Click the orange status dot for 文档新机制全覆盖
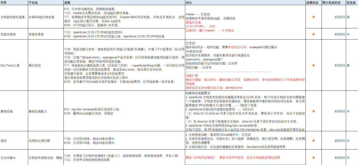358x165 pixels. tap(313, 17)
